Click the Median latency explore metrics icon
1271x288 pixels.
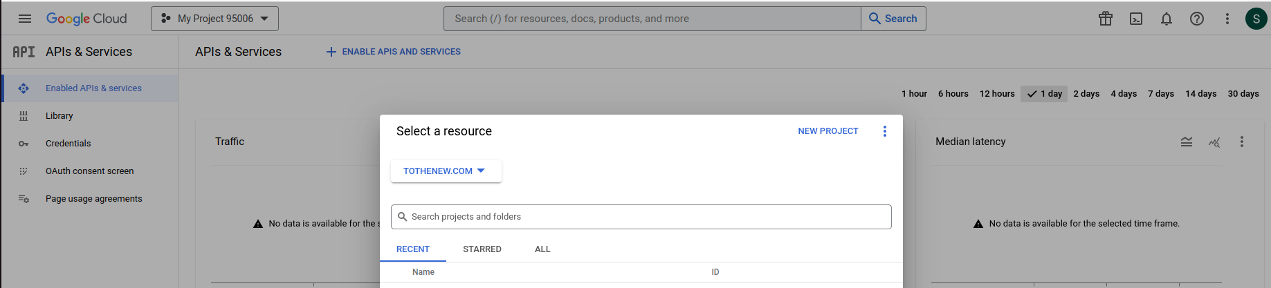pyautogui.click(x=1214, y=142)
